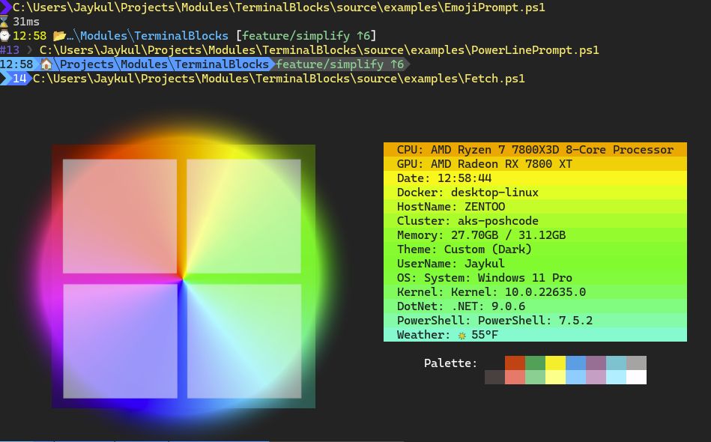Click the house emoji in the powerline prompt

pos(46,64)
